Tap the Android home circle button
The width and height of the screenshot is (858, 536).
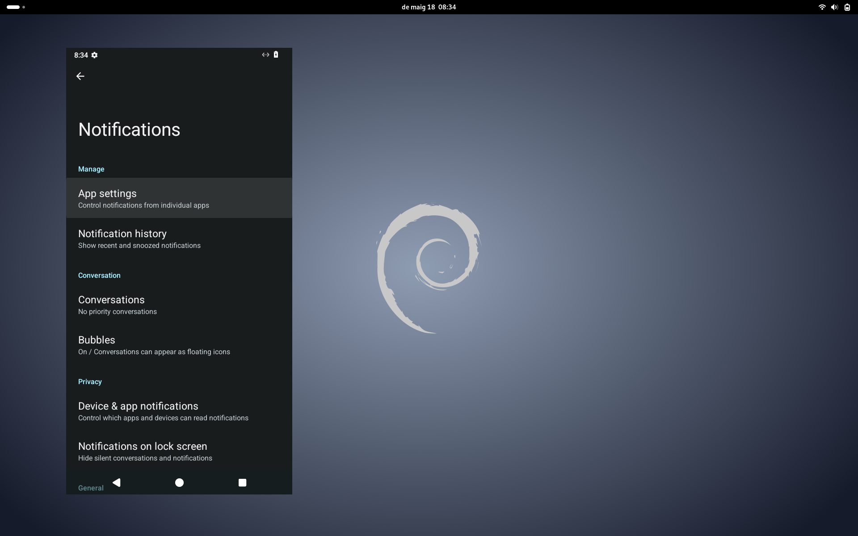179,482
